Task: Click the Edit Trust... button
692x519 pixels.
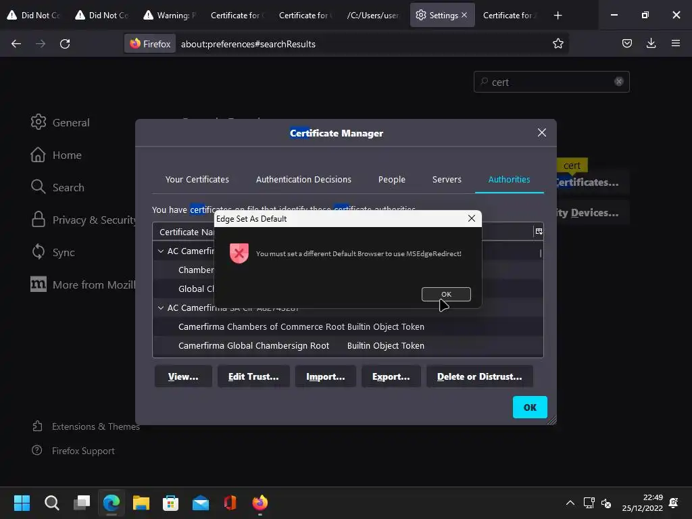Action: [253, 376]
